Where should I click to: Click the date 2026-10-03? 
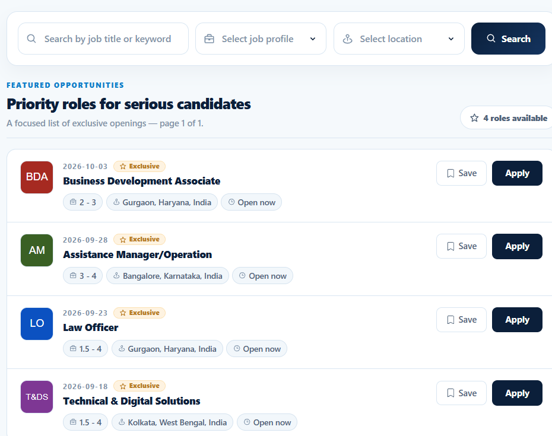85,167
